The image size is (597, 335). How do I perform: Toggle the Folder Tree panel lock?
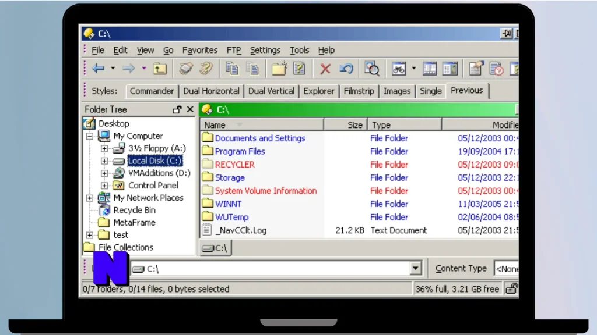(177, 109)
